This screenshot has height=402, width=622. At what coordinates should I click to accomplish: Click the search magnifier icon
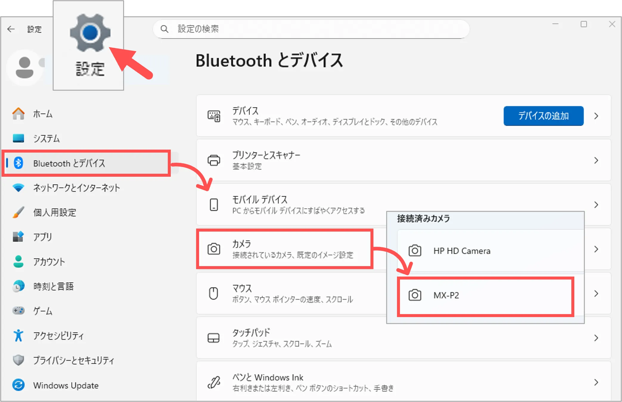coord(164,29)
